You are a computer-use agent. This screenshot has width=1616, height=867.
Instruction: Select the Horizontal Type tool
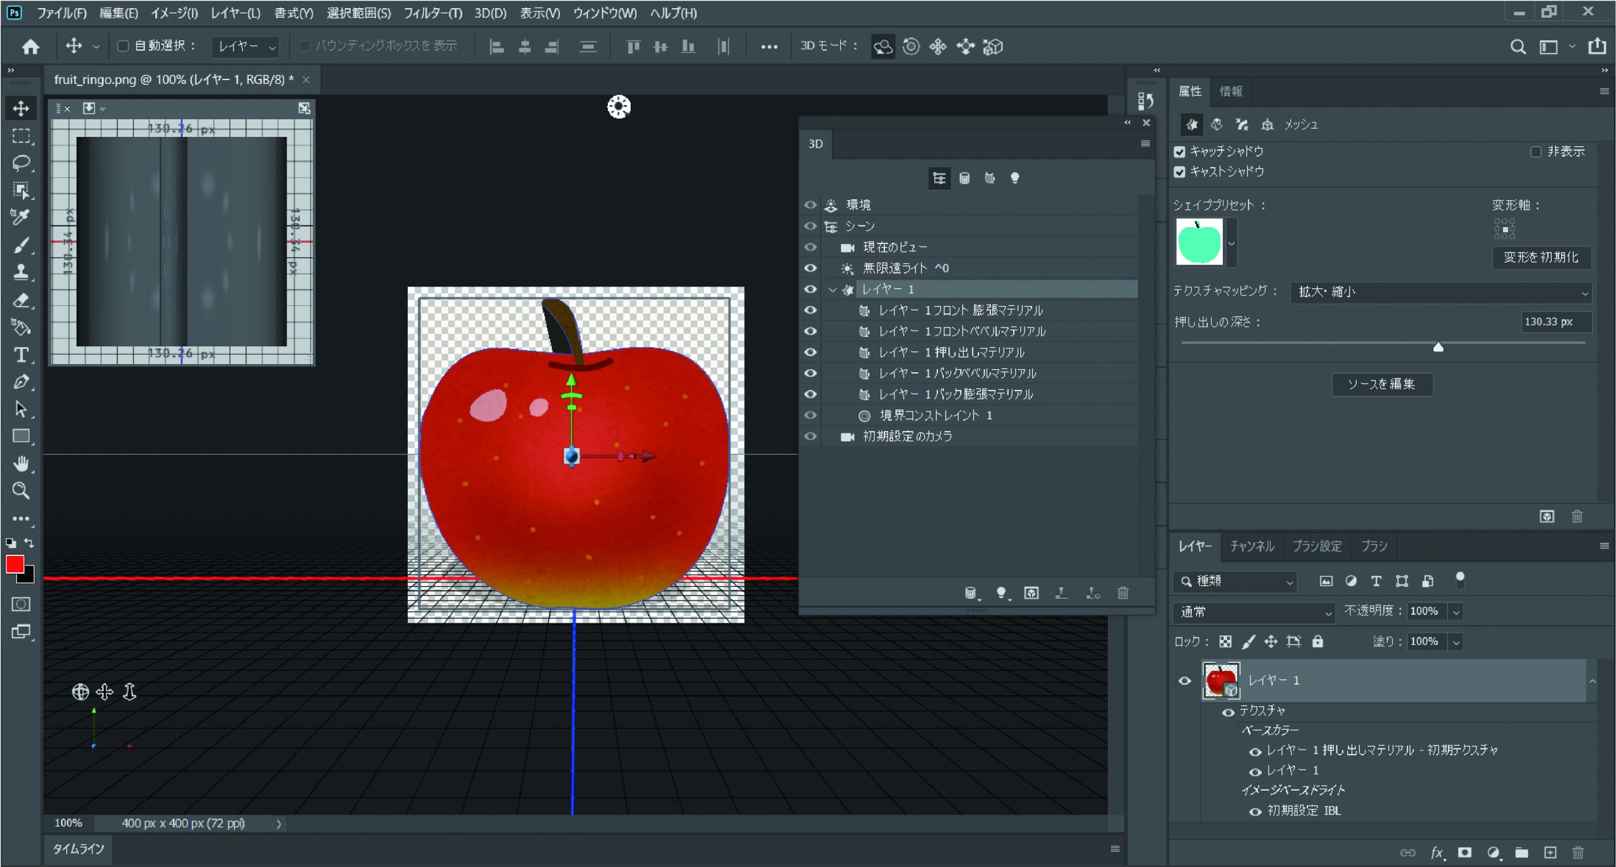(x=21, y=355)
